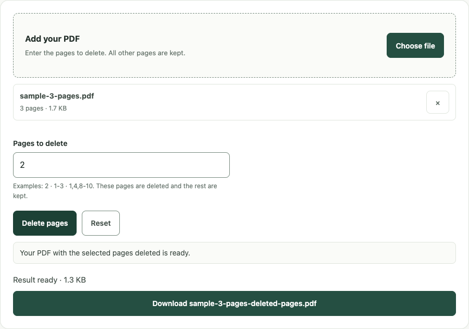Screen dimensions: 469x329
Task: Click the 'Result ready · 1.3 KB' status
Action: pyautogui.click(x=50, y=280)
